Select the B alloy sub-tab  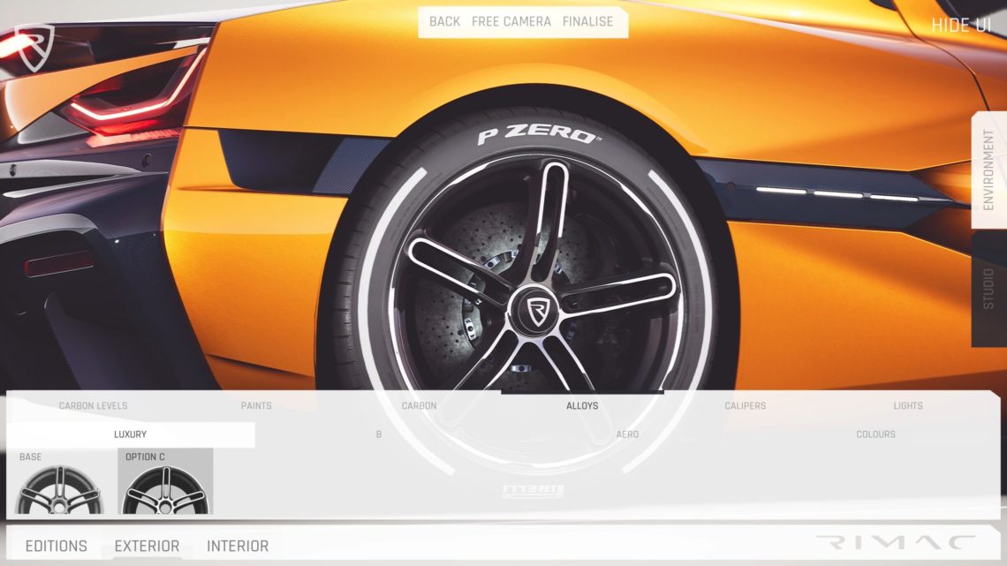pyautogui.click(x=379, y=434)
